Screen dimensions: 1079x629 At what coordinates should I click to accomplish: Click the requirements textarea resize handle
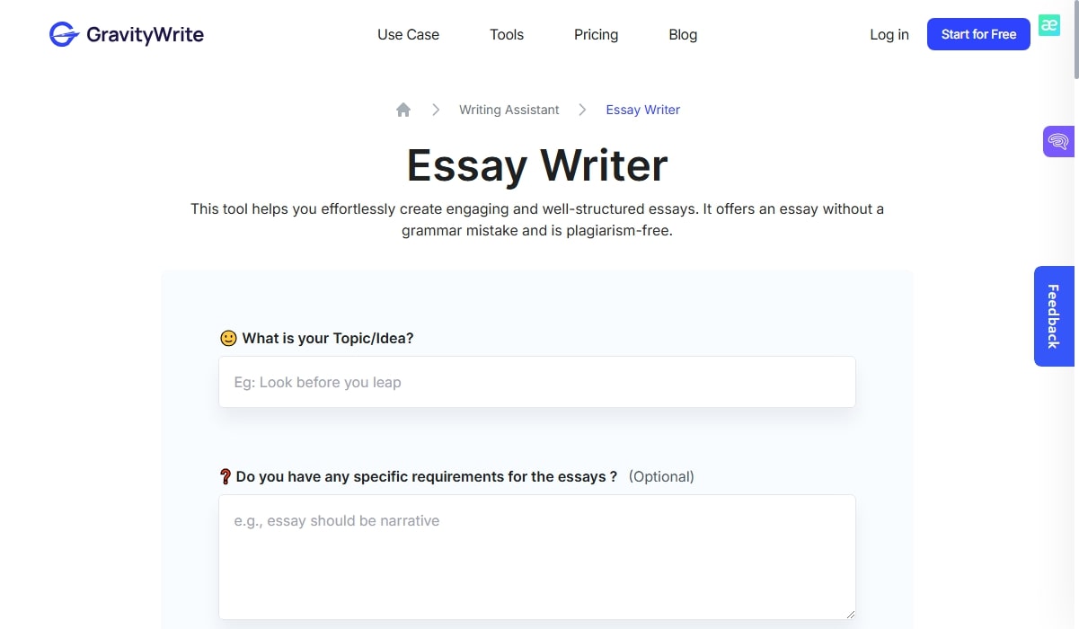850,614
